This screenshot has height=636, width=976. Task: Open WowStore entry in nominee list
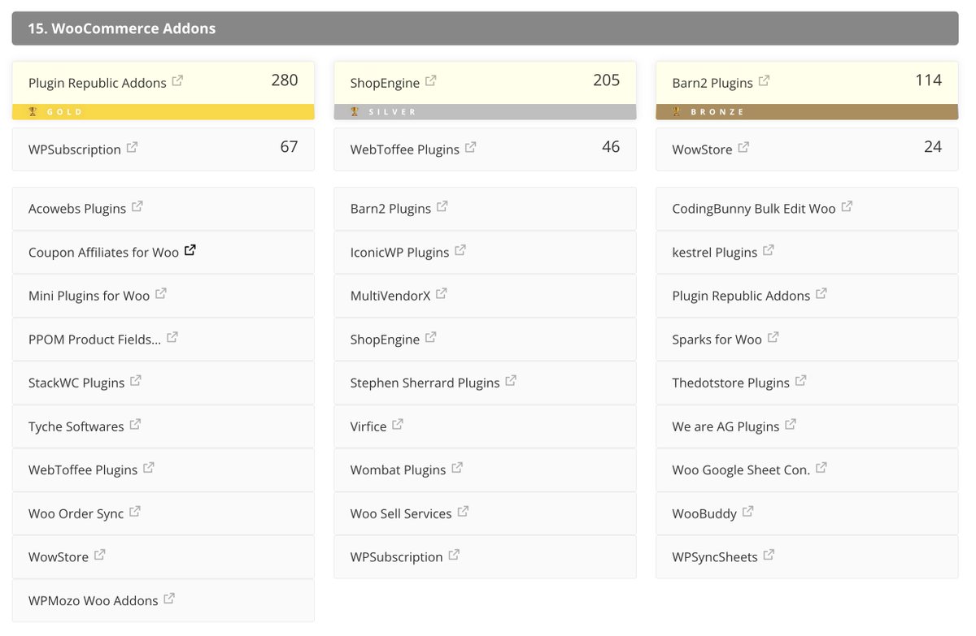click(163, 556)
